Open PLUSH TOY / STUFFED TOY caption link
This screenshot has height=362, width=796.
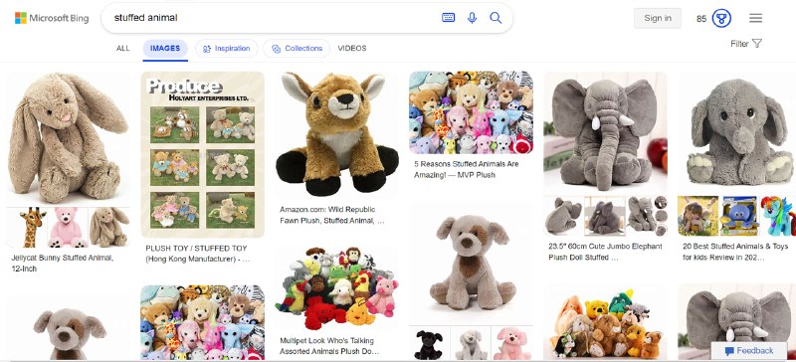click(x=197, y=254)
